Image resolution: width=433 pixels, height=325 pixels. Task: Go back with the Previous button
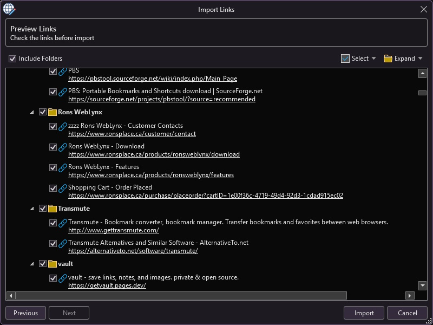25,313
